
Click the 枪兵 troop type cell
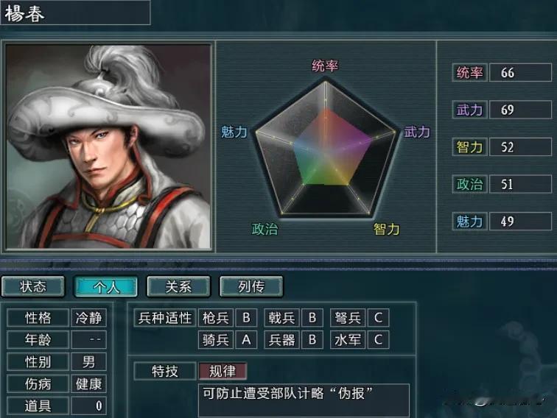pyautogui.click(x=216, y=318)
